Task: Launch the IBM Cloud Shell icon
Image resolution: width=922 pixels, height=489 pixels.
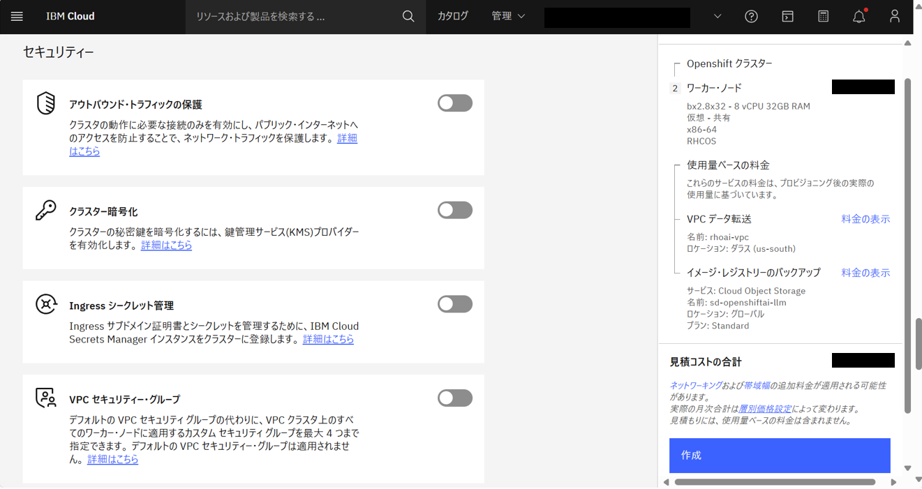Action: [787, 17]
